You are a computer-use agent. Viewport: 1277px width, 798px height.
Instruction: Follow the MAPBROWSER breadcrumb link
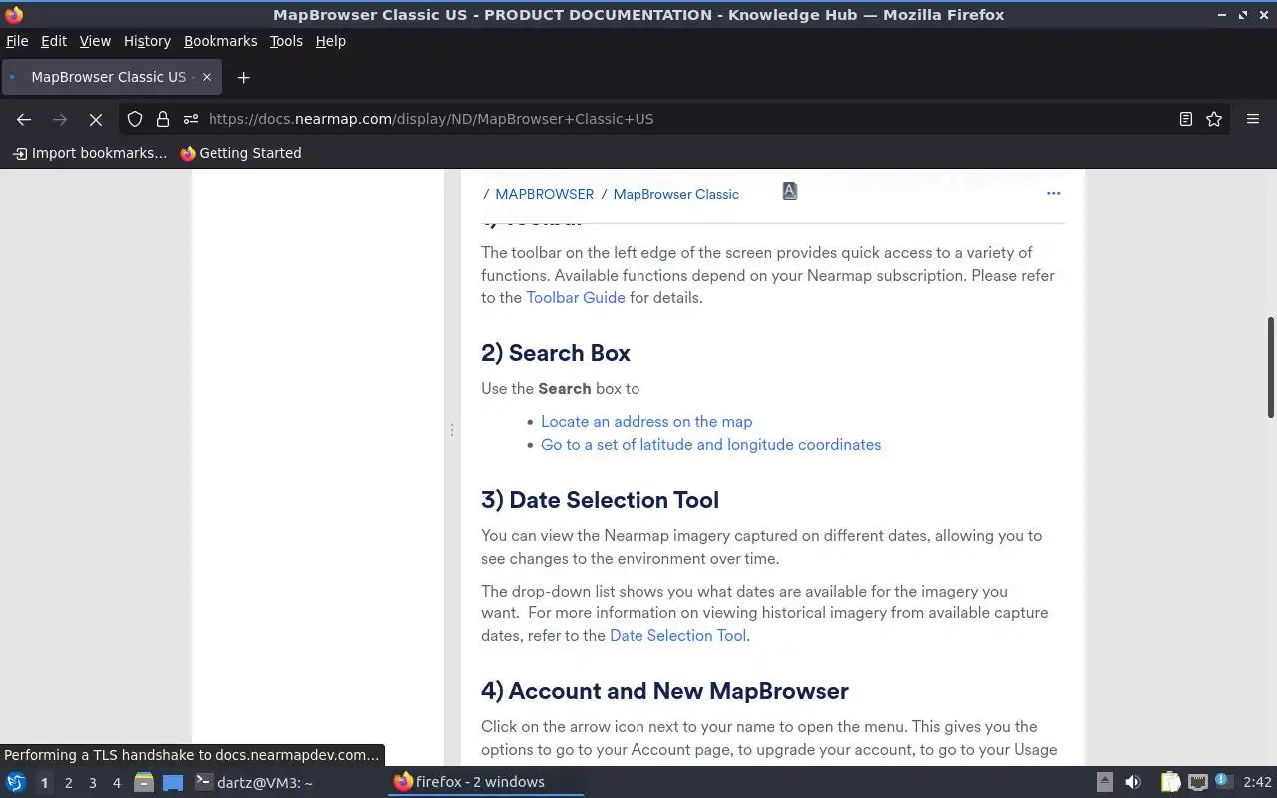click(x=544, y=194)
